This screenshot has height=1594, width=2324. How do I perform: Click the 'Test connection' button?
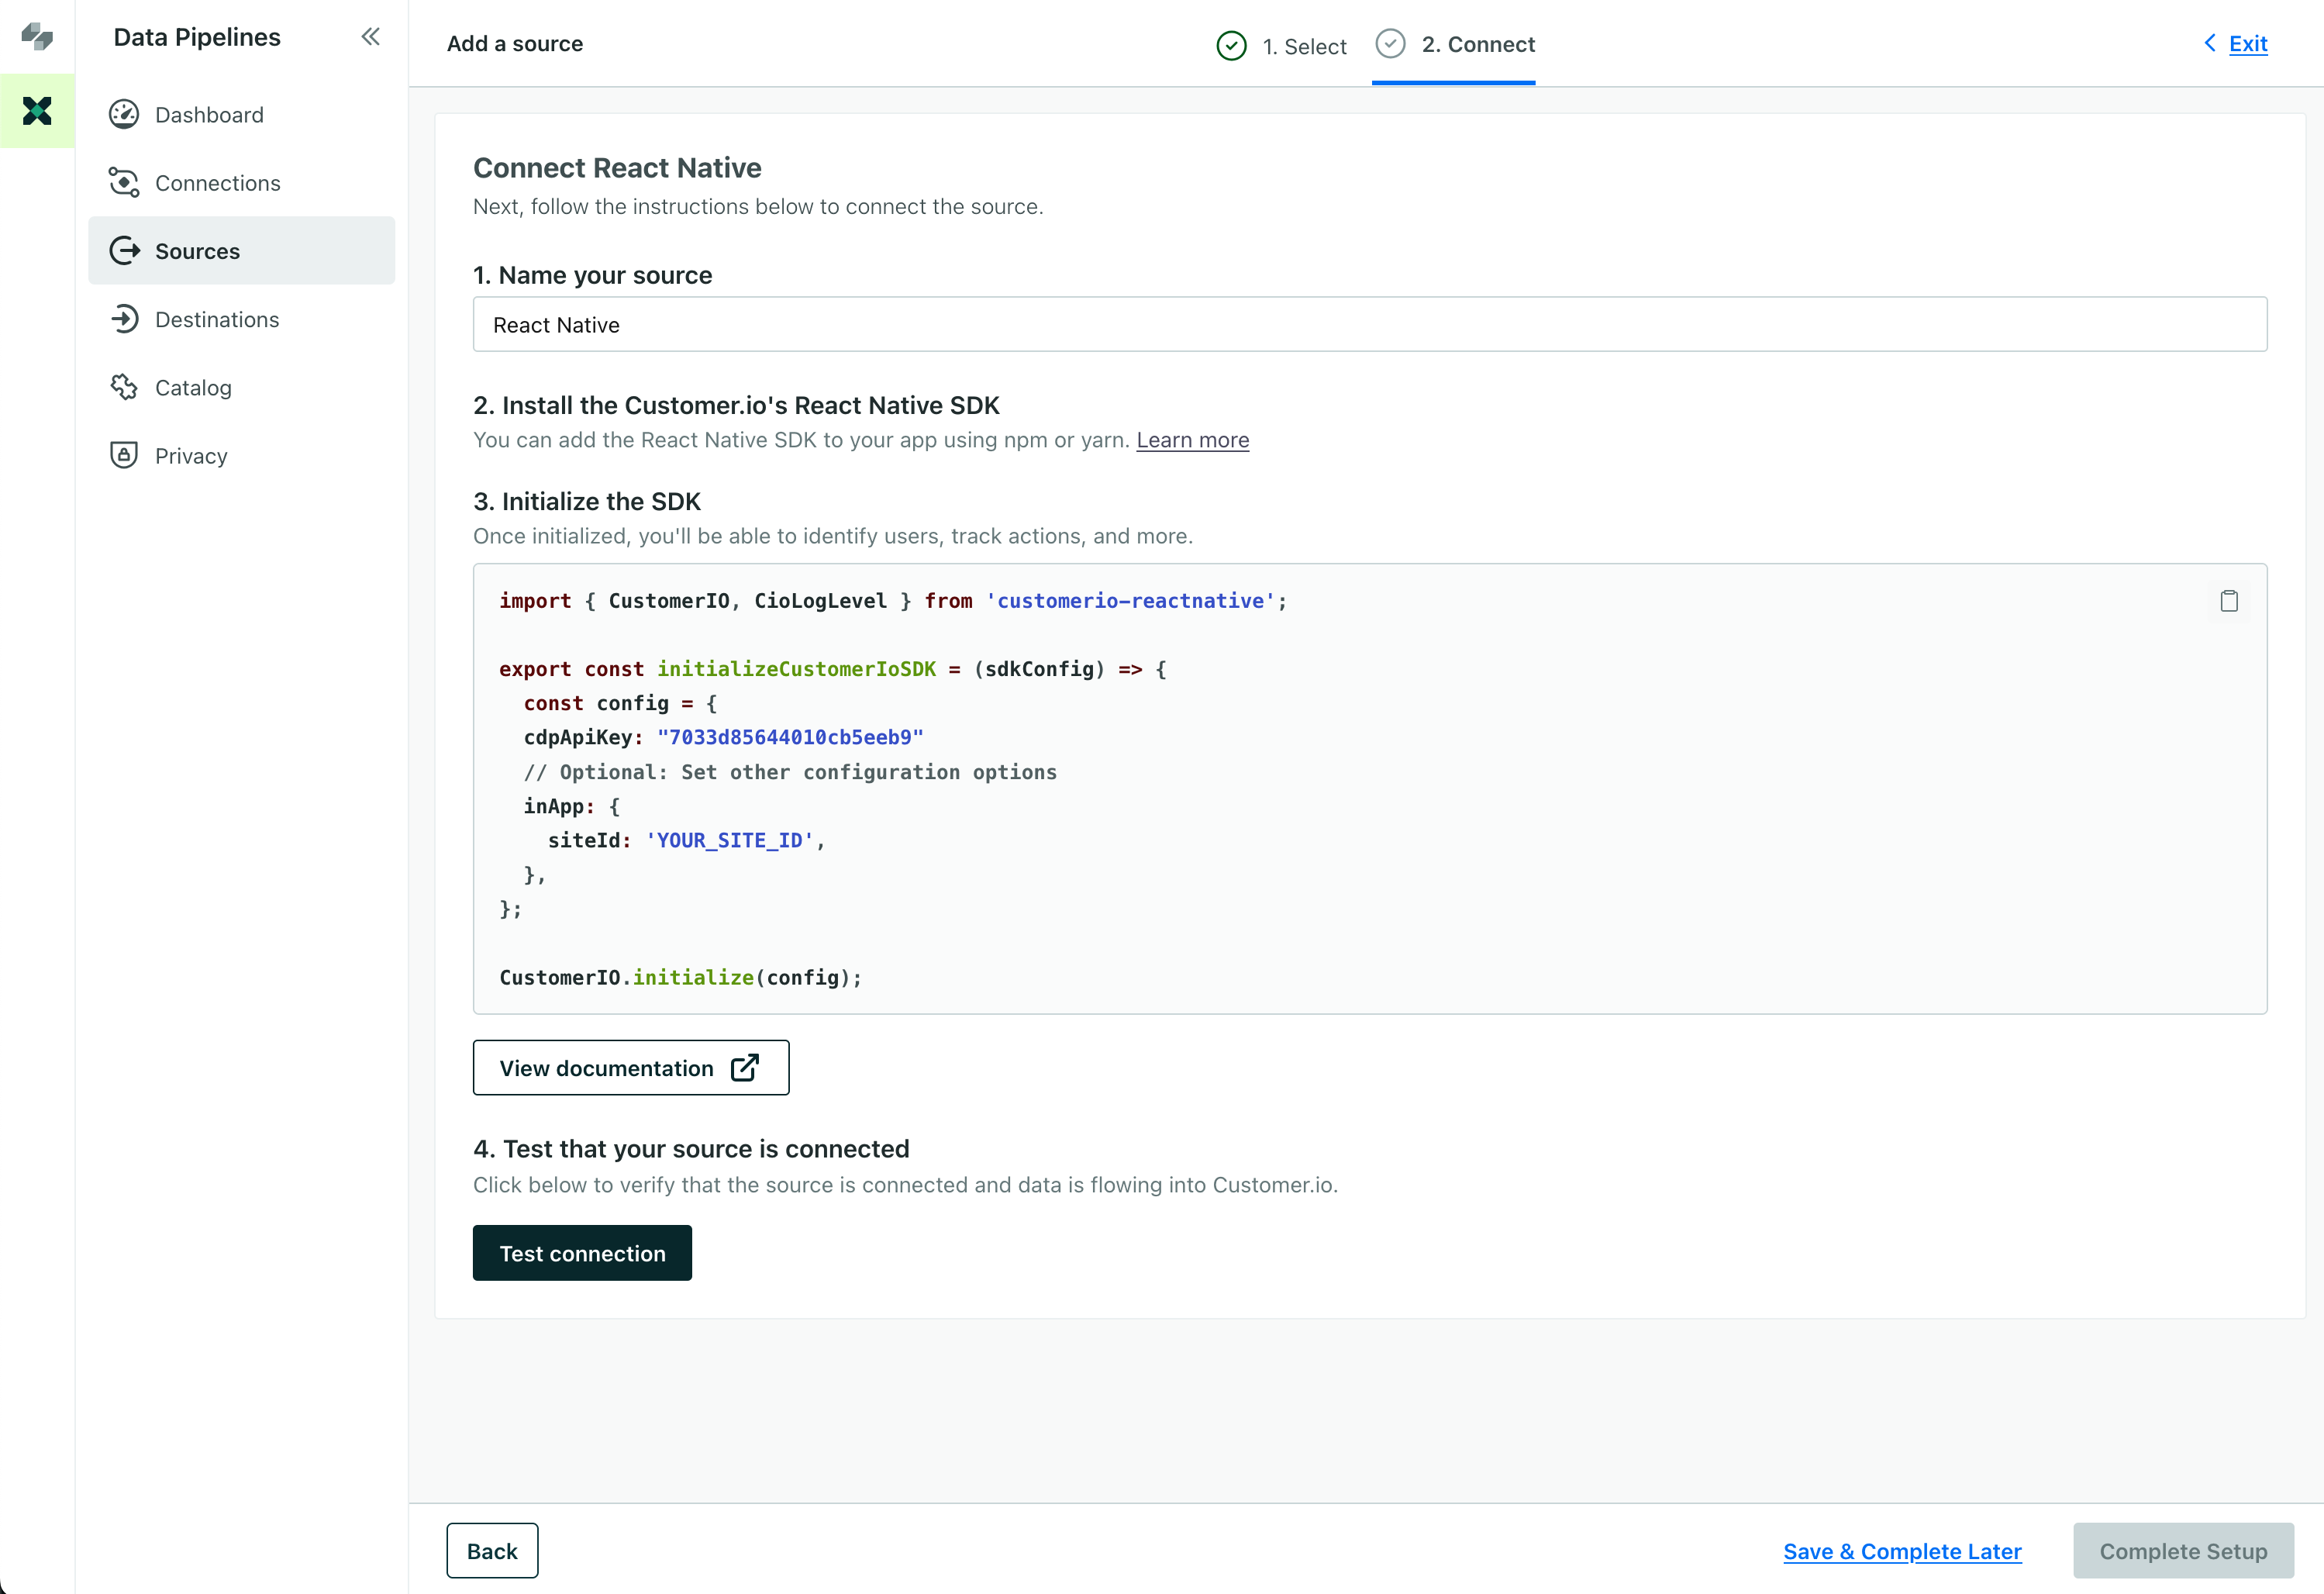coord(583,1254)
